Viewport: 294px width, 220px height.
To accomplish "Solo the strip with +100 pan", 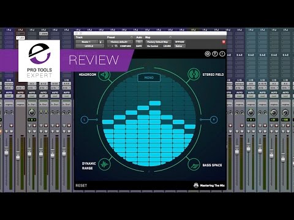I will [x=283, y=131].
